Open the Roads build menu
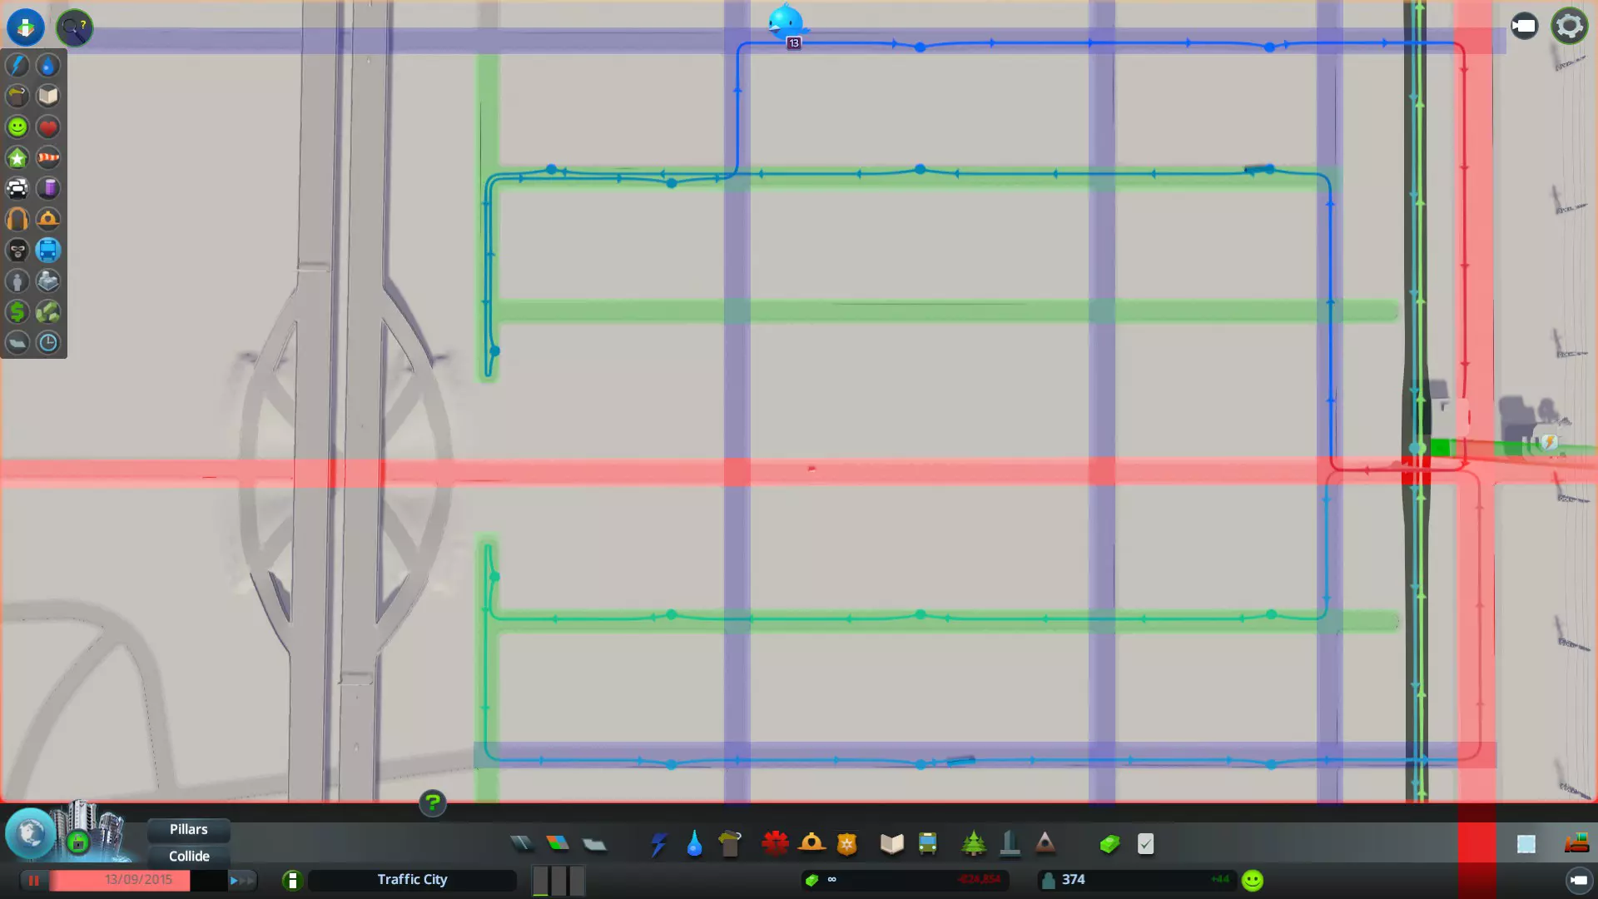The width and height of the screenshot is (1598, 899). [522, 844]
